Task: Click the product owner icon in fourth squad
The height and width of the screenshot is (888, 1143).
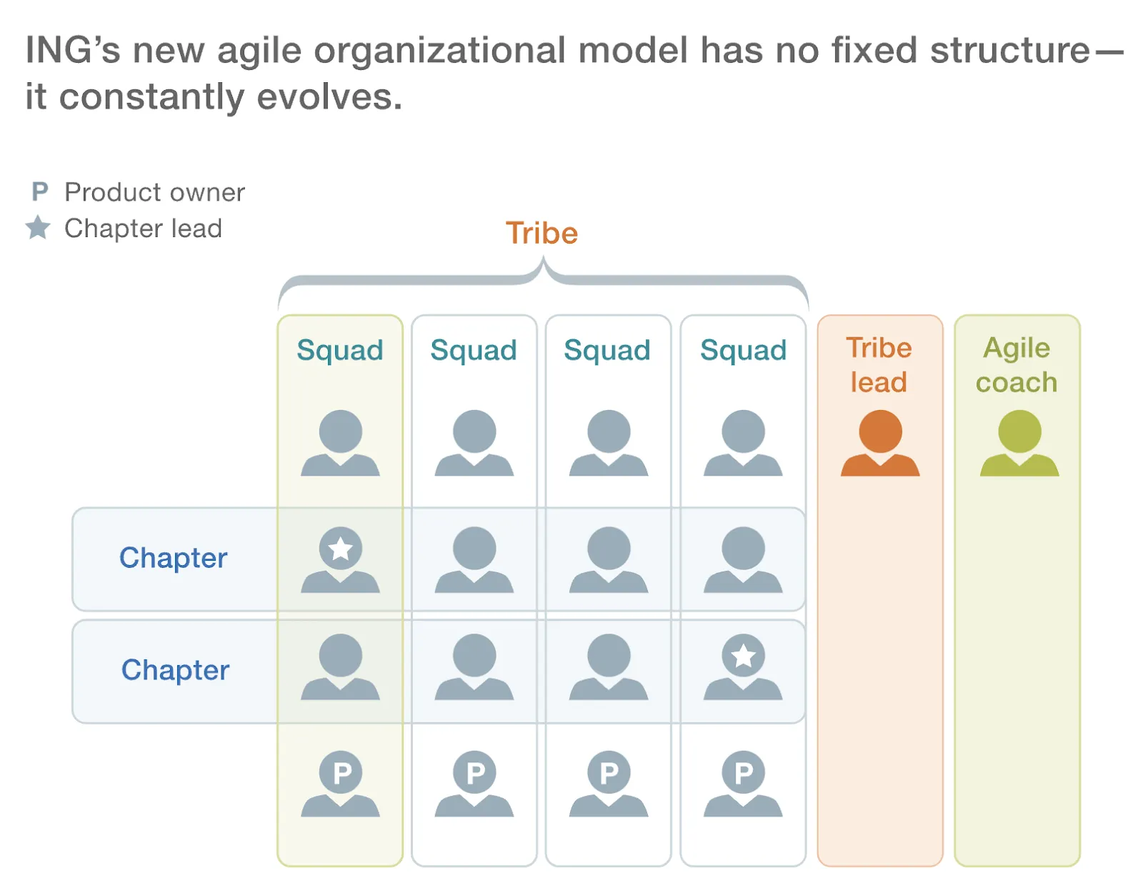Action: coord(743,784)
